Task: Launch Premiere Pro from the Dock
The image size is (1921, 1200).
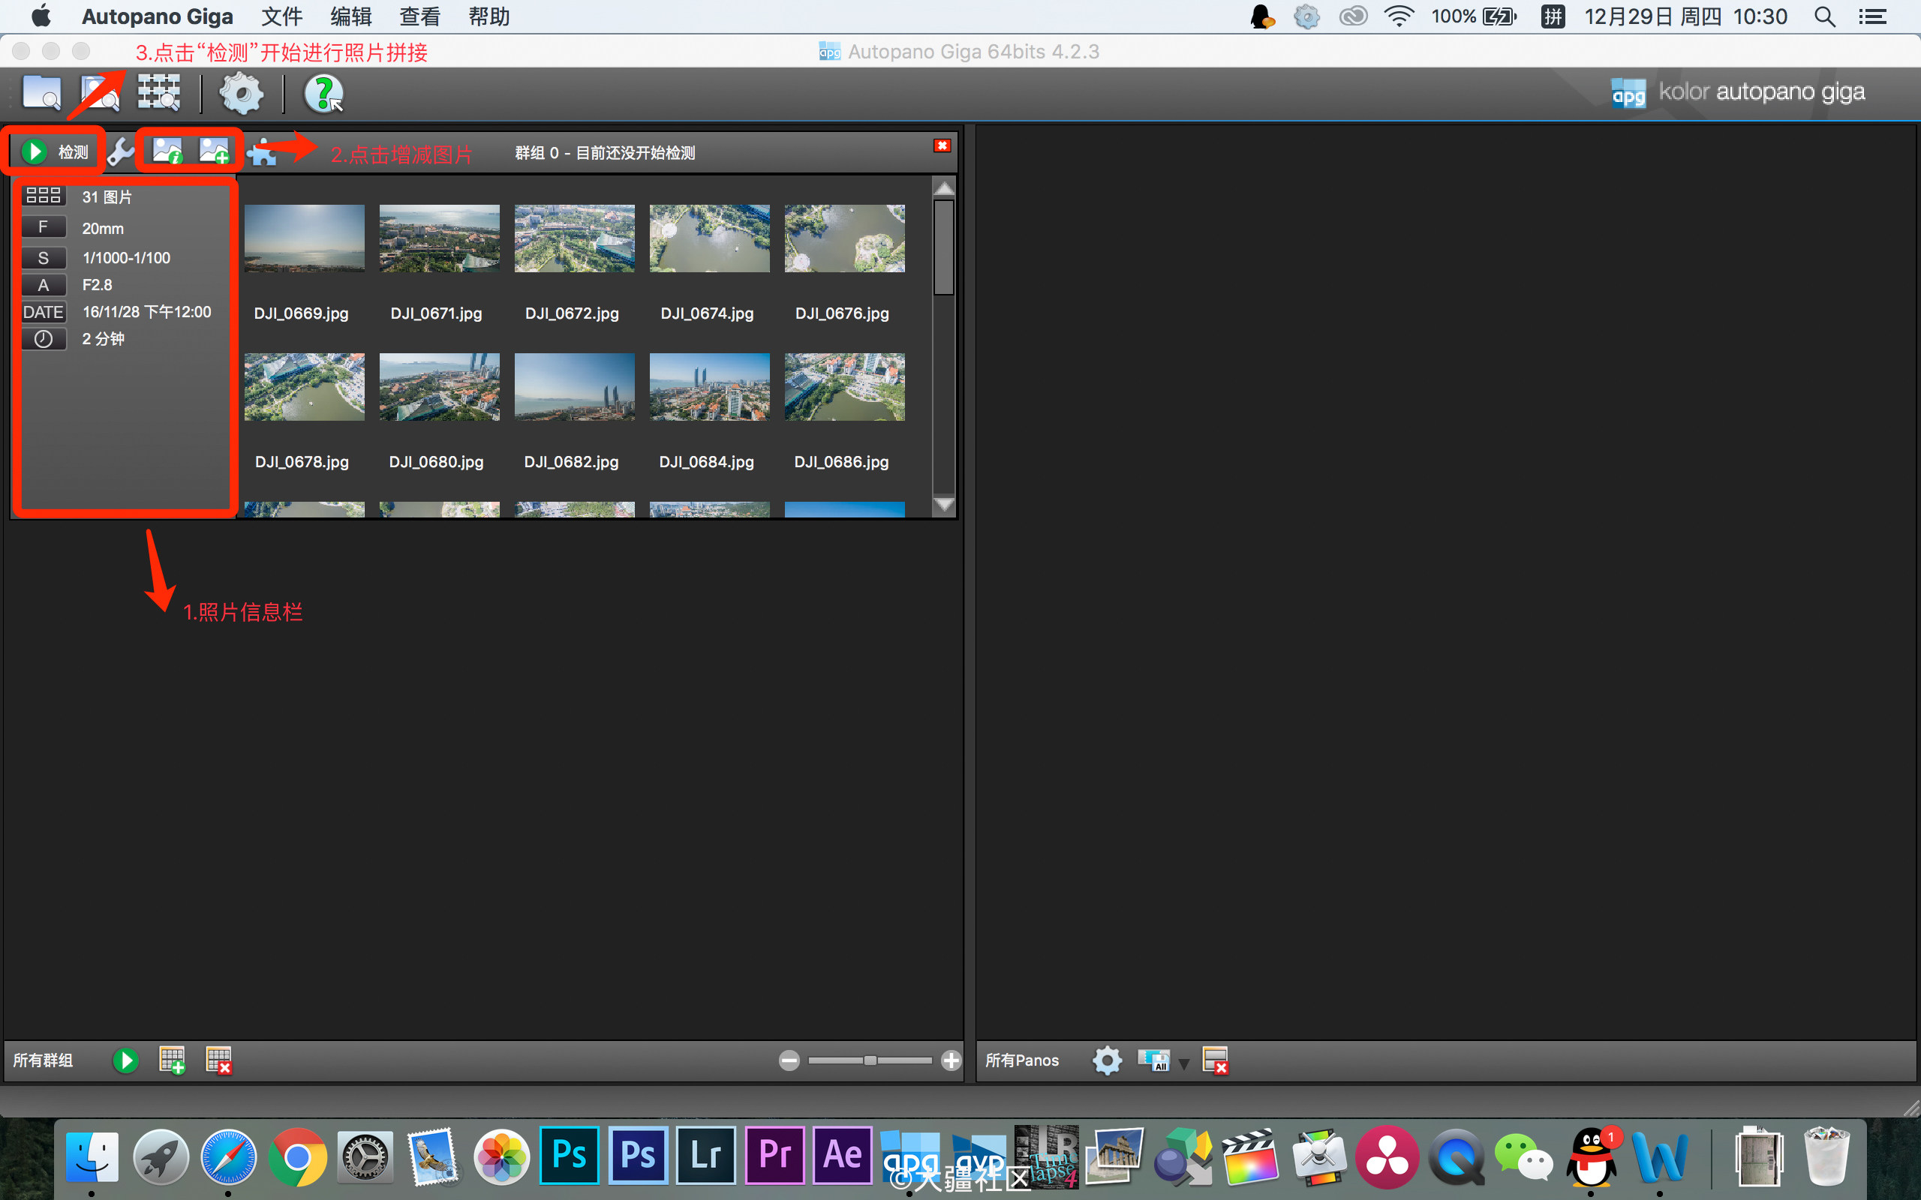Action: click(x=774, y=1155)
